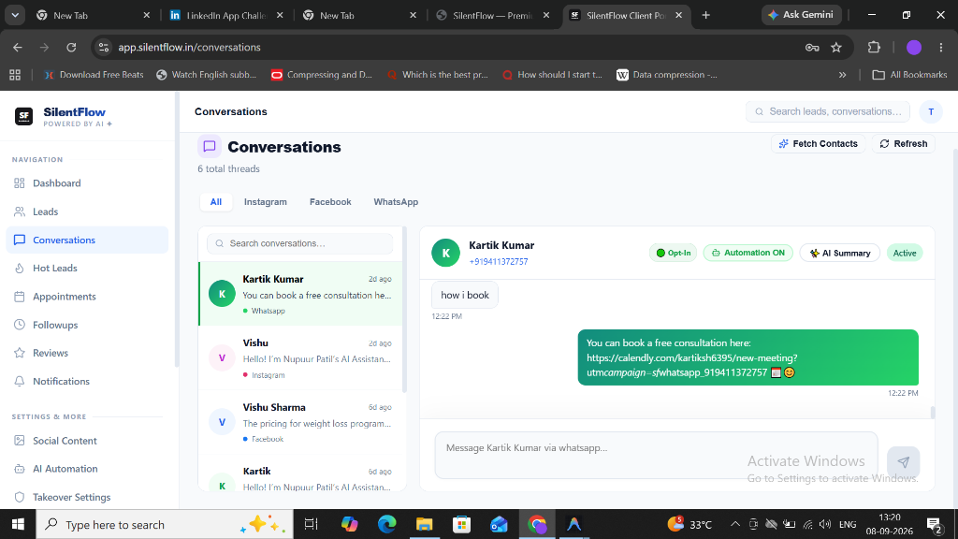Reload the browser page
The image size is (958, 539).
tap(71, 47)
